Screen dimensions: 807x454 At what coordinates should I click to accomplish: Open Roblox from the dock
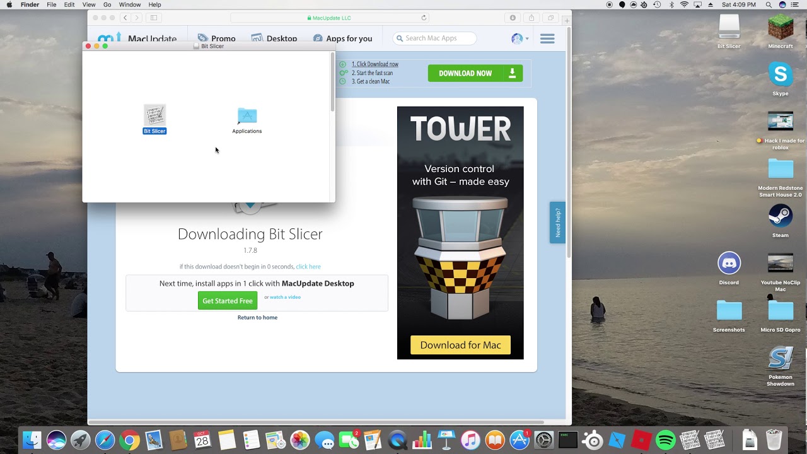click(641, 440)
